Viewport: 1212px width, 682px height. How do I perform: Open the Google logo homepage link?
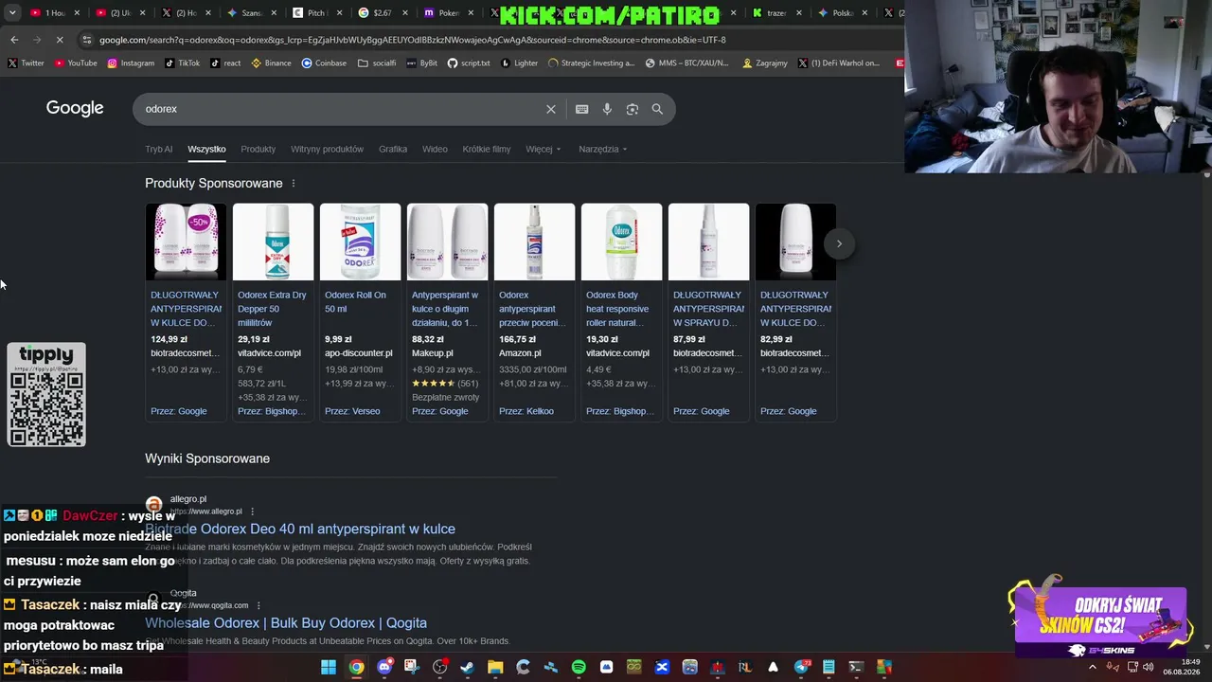(75, 108)
